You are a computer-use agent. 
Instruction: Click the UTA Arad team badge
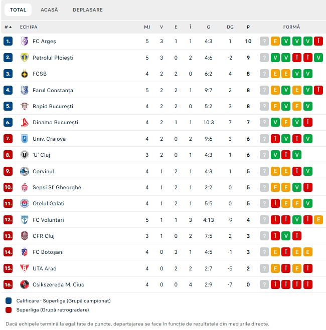pyautogui.click(x=25, y=268)
